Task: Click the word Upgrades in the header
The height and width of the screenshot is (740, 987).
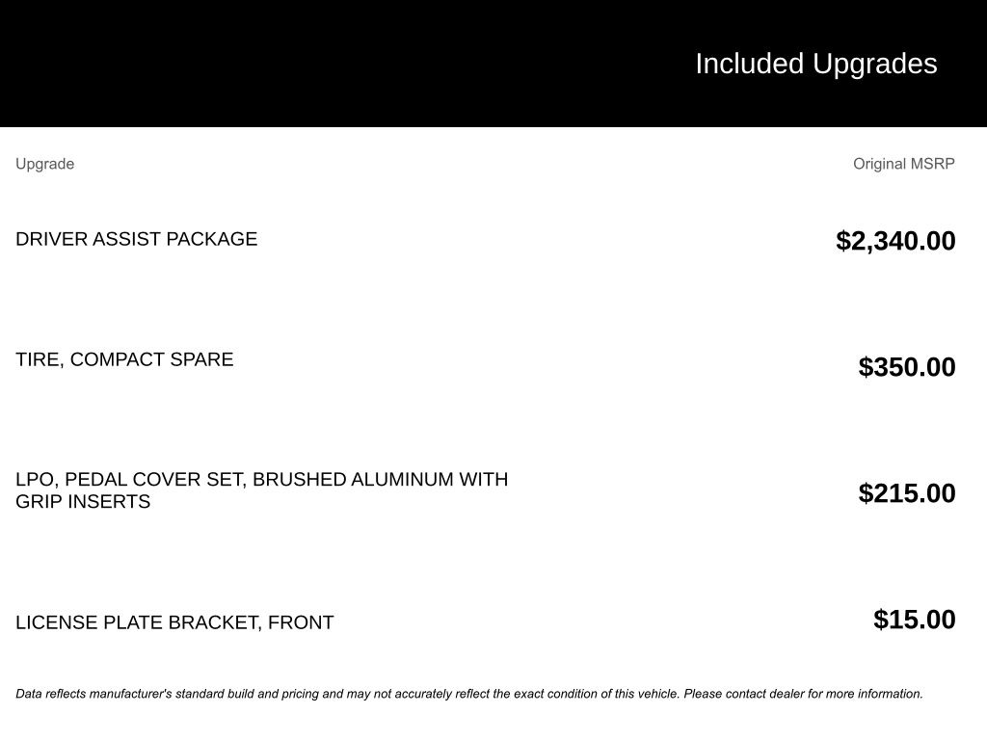Action: [875, 64]
